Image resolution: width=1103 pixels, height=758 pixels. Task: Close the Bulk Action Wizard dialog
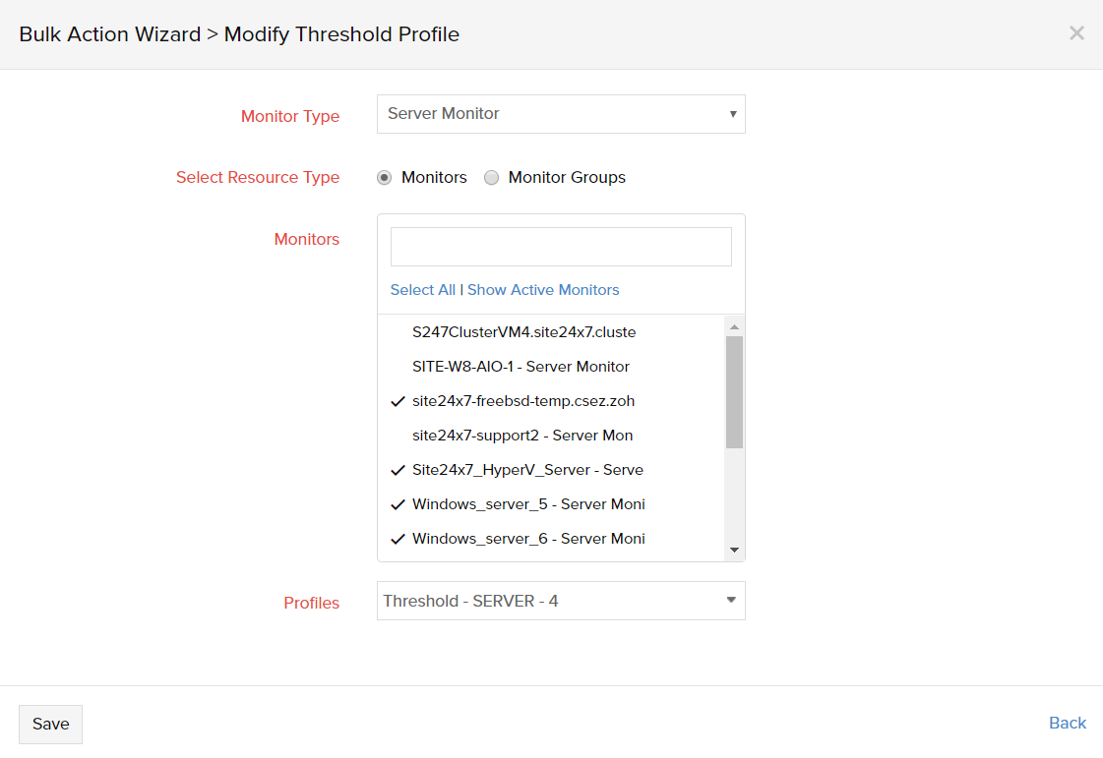[x=1076, y=33]
